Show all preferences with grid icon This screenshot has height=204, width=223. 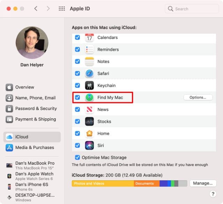pyautogui.click(x=62, y=9)
